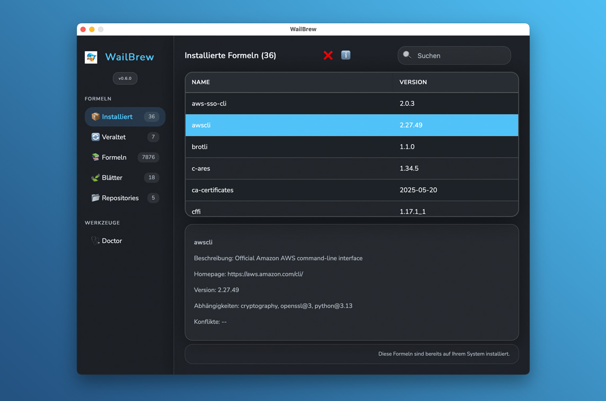606x401 pixels.
Task: Click the Formeln books icon
Action: tap(95, 157)
